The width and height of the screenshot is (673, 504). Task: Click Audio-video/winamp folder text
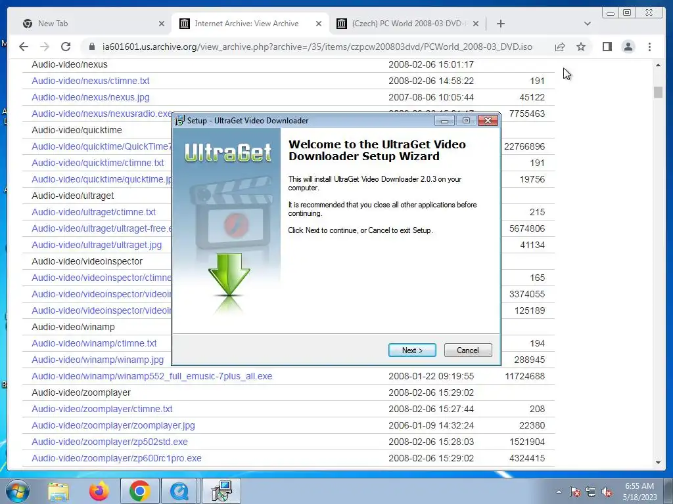coord(74,327)
